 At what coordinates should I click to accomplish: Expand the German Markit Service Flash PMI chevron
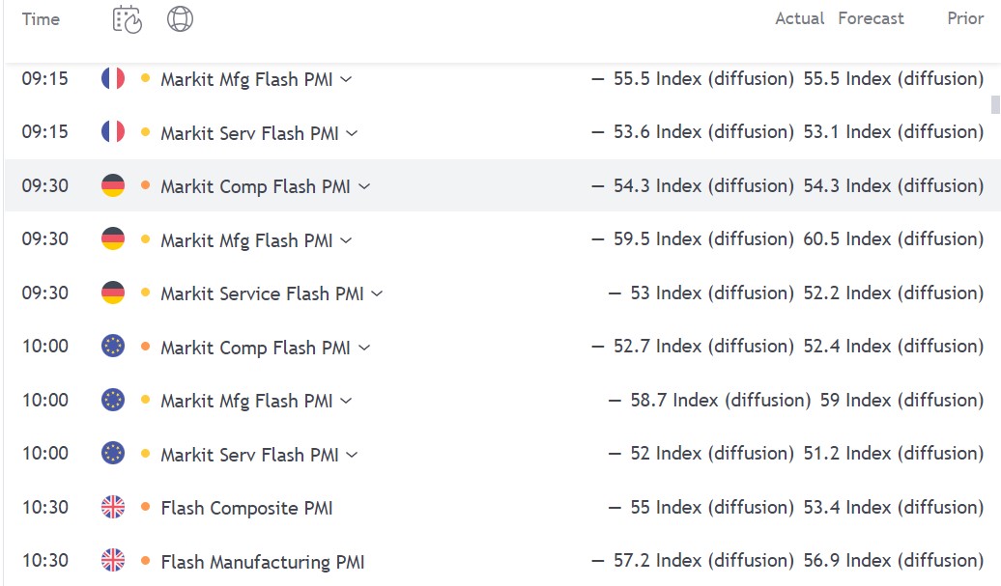coord(377,293)
